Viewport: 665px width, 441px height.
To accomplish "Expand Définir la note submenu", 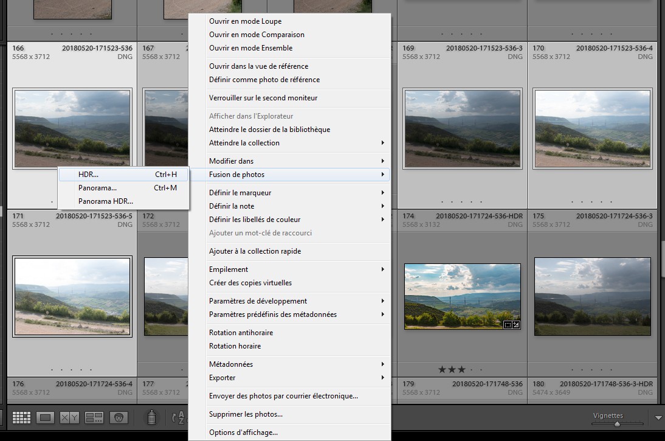I will tap(289, 206).
